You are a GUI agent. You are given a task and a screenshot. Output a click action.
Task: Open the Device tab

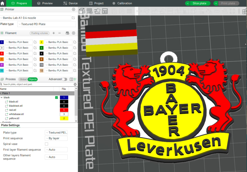point(70,3)
